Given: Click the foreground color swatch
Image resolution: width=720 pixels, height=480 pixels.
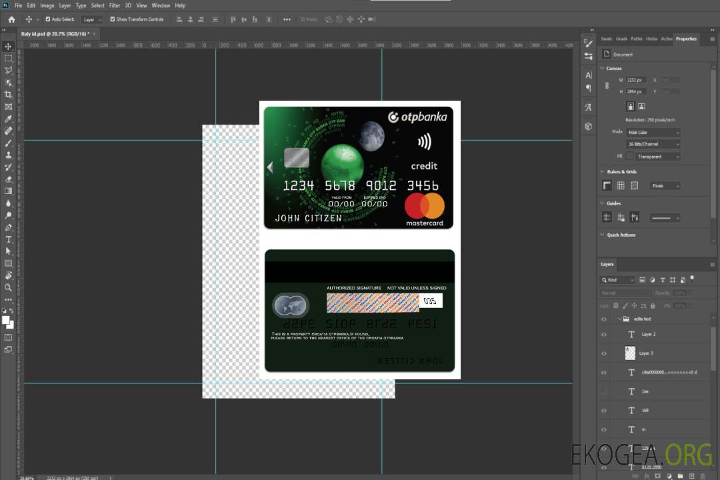Looking at the screenshot, I should click(5, 321).
